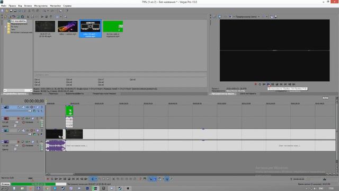
Task: Adjust level slider on first video track
Action: click(30, 111)
